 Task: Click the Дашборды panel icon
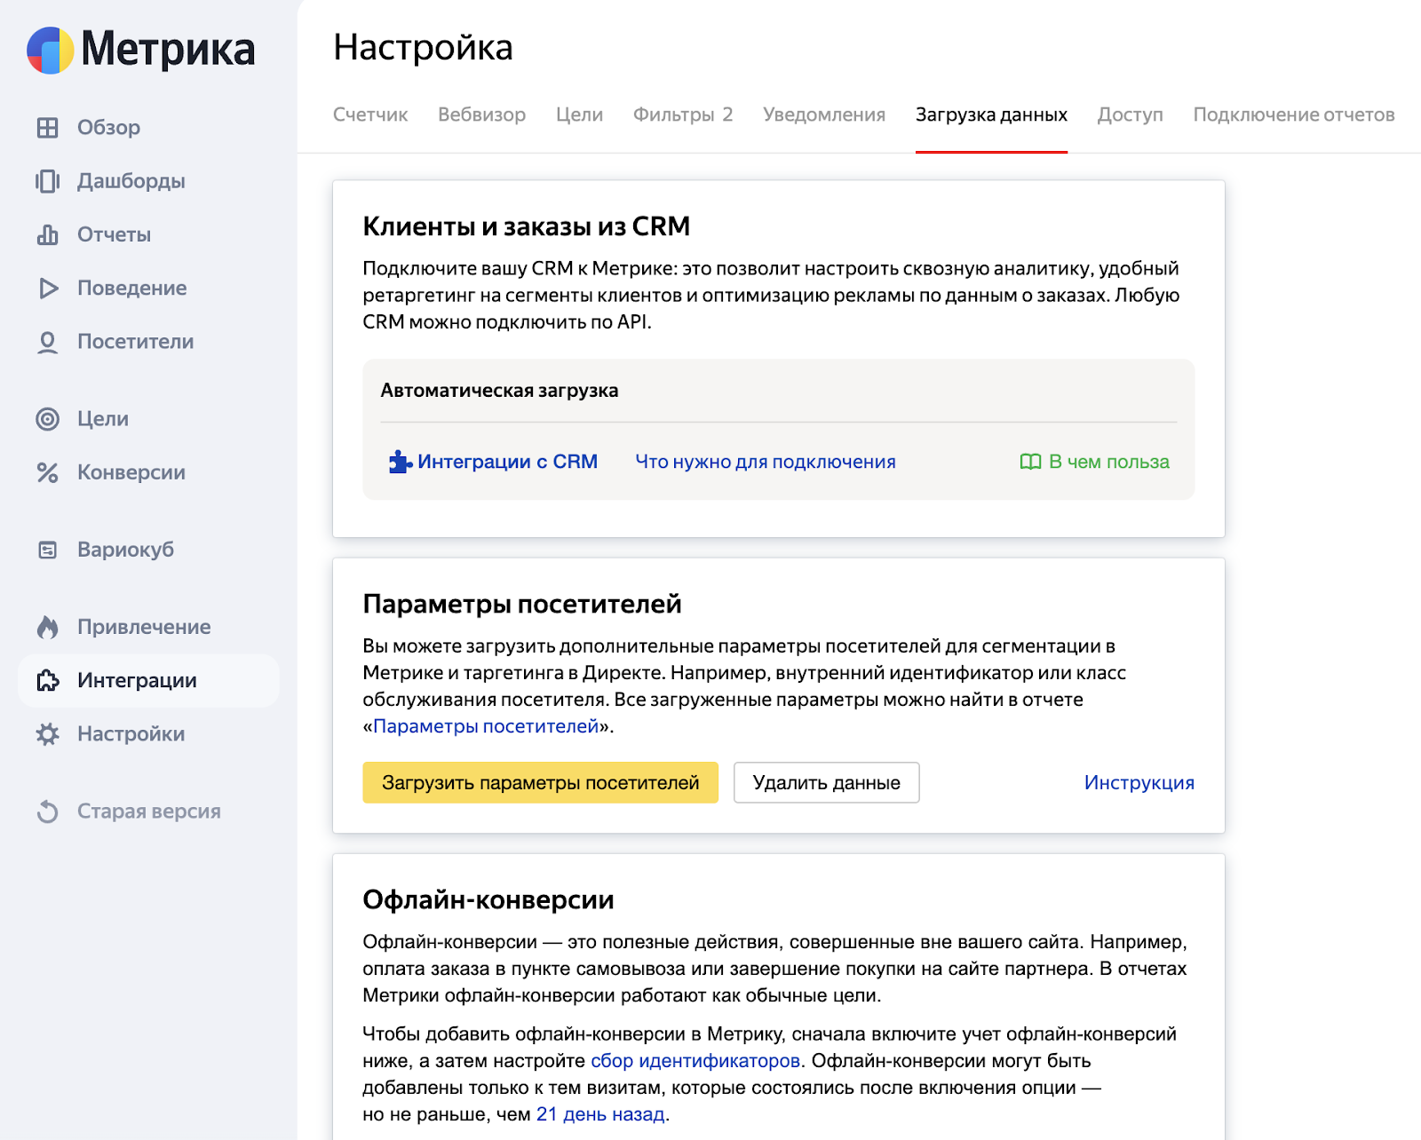(x=47, y=181)
